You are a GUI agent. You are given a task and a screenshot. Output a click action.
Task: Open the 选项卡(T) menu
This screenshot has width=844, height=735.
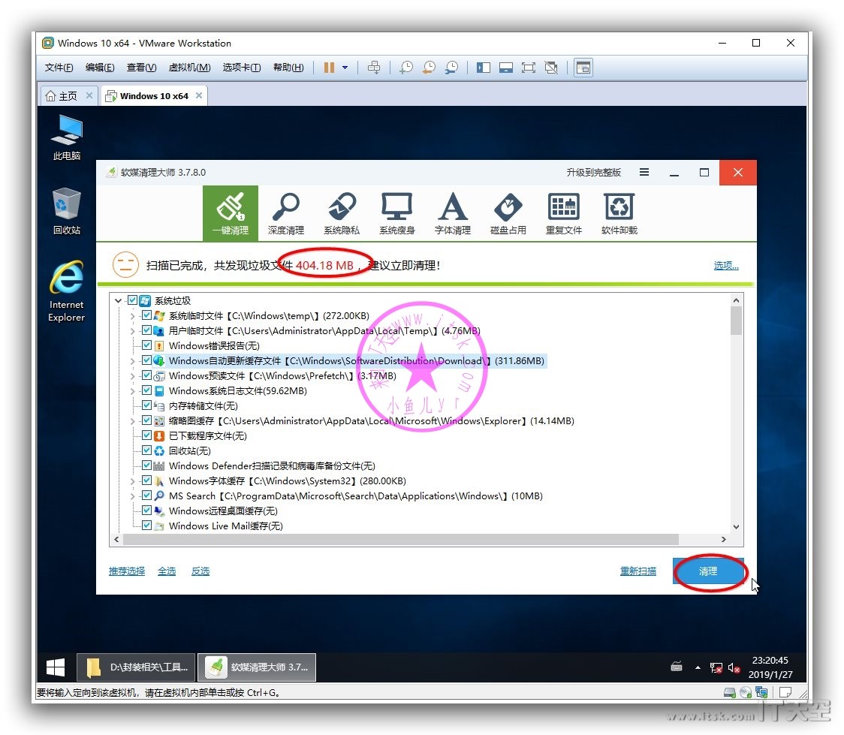point(242,68)
